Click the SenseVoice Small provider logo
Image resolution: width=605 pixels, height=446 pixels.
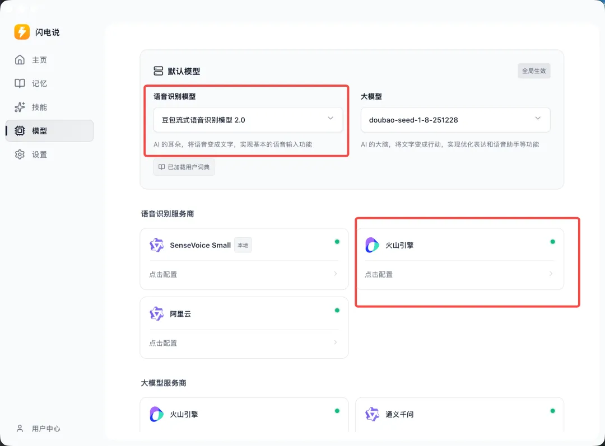point(157,245)
